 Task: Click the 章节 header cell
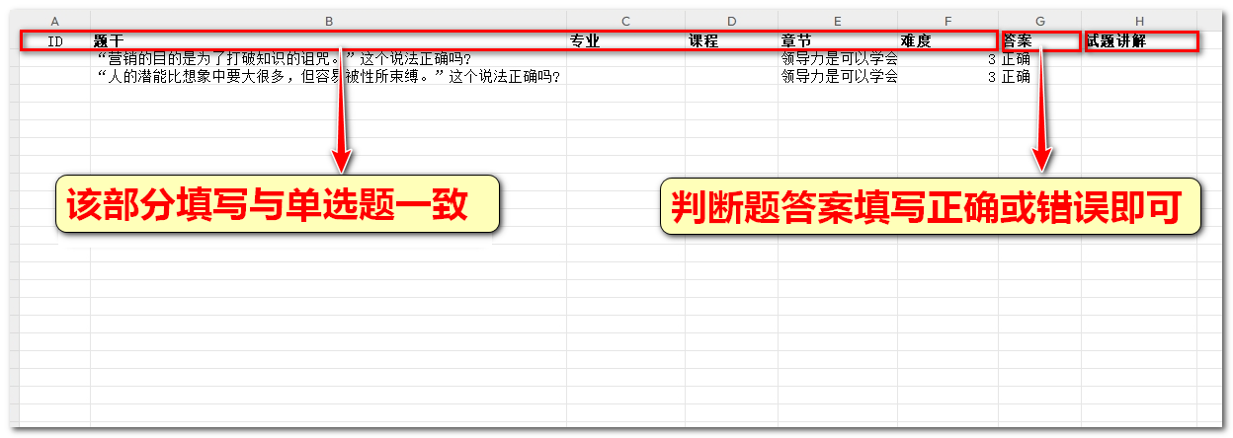pos(837,41)
